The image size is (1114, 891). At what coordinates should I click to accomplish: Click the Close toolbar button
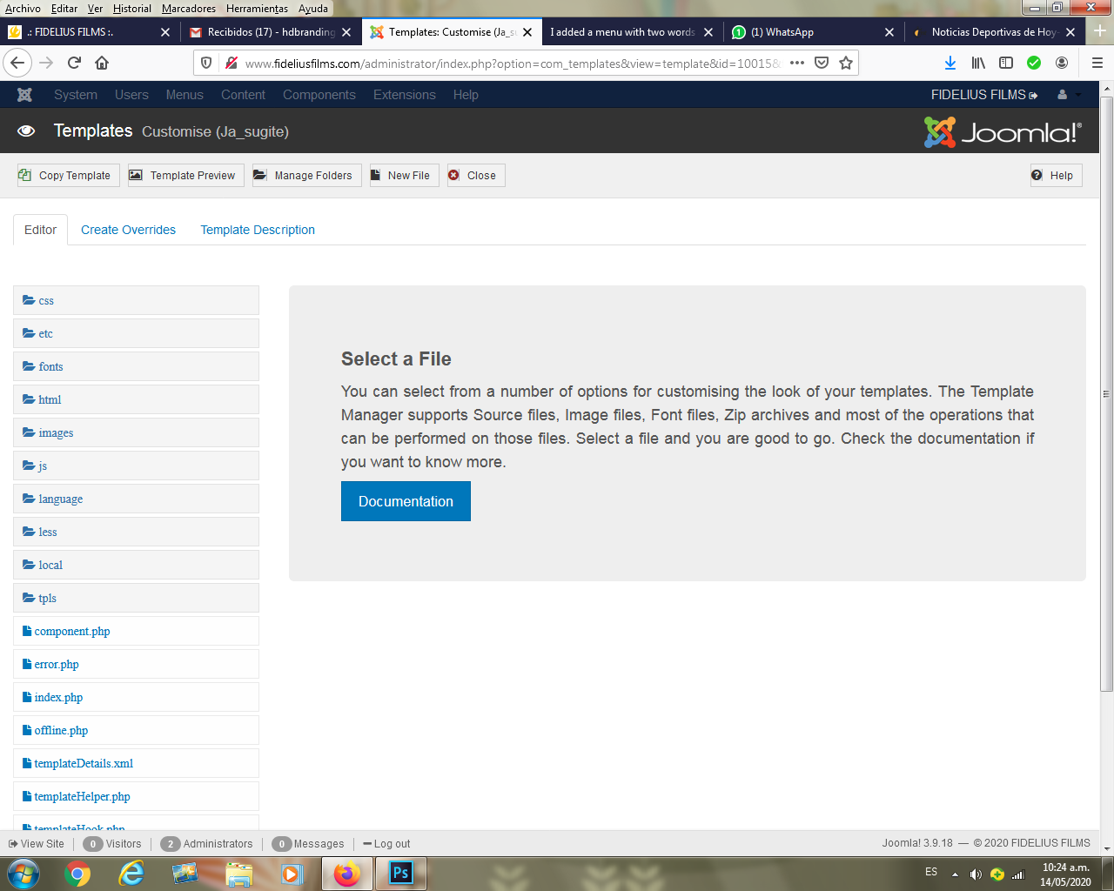pyautogui.click(x=476, y=175)
